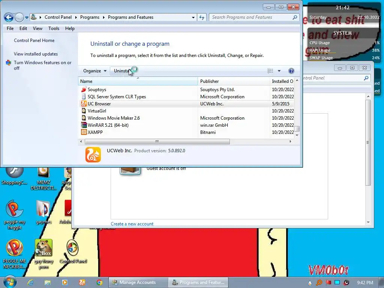Launch Internet Explorer from the taskbar
Image resolution: width=384 pixels, height=288 pixels.
(x=30, y=282)
